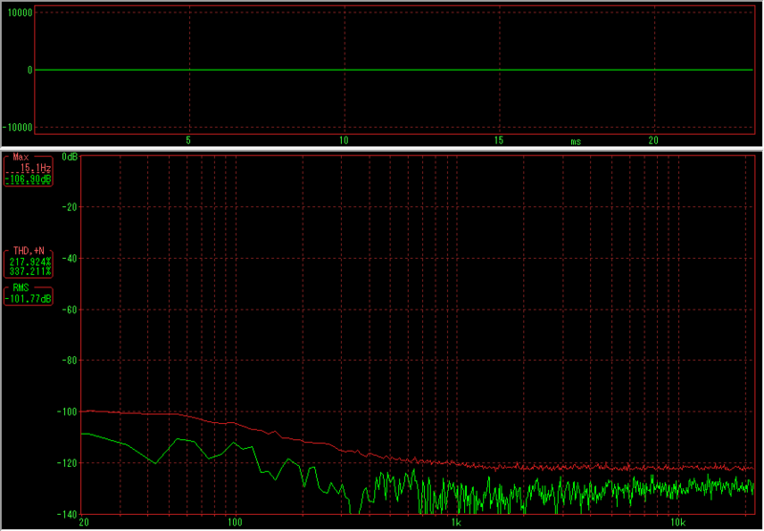Click the 10k frequency axis label

tap(677, 523)
